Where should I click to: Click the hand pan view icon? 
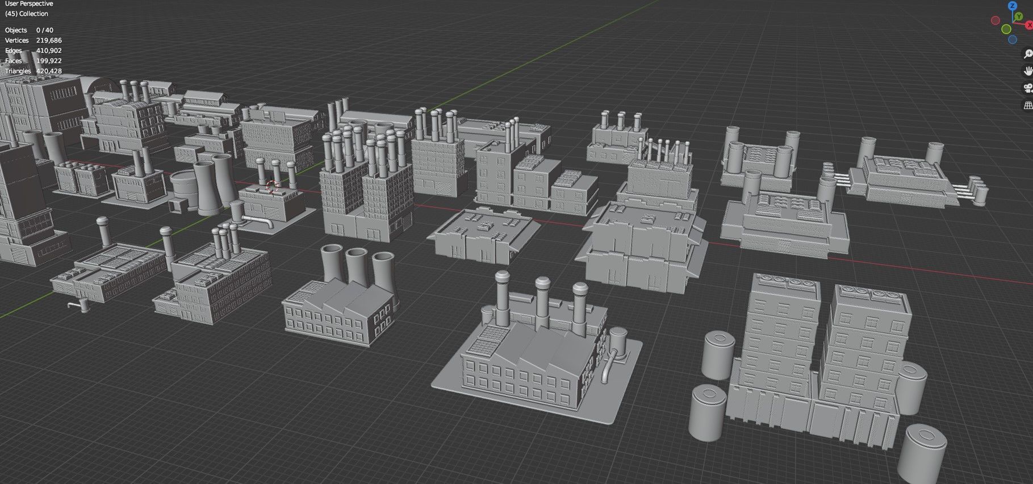click(x=1028, y=71)
